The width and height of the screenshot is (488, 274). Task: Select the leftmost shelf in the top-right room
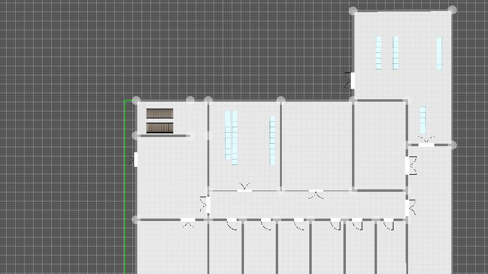coord(379,53)
